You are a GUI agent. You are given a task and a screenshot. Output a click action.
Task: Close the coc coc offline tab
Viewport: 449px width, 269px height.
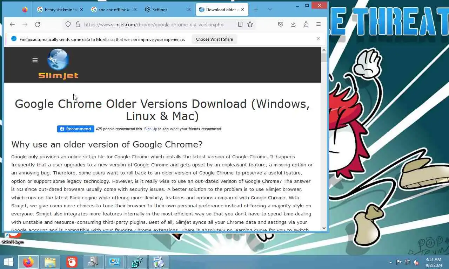coord(135,9)
